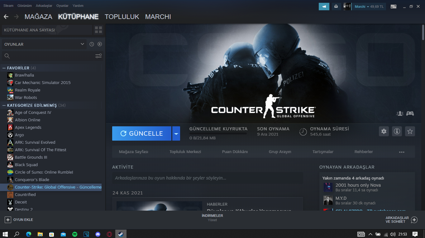
Task: Collapse the FAVORİLER category
Action: (x=4, y=68)
